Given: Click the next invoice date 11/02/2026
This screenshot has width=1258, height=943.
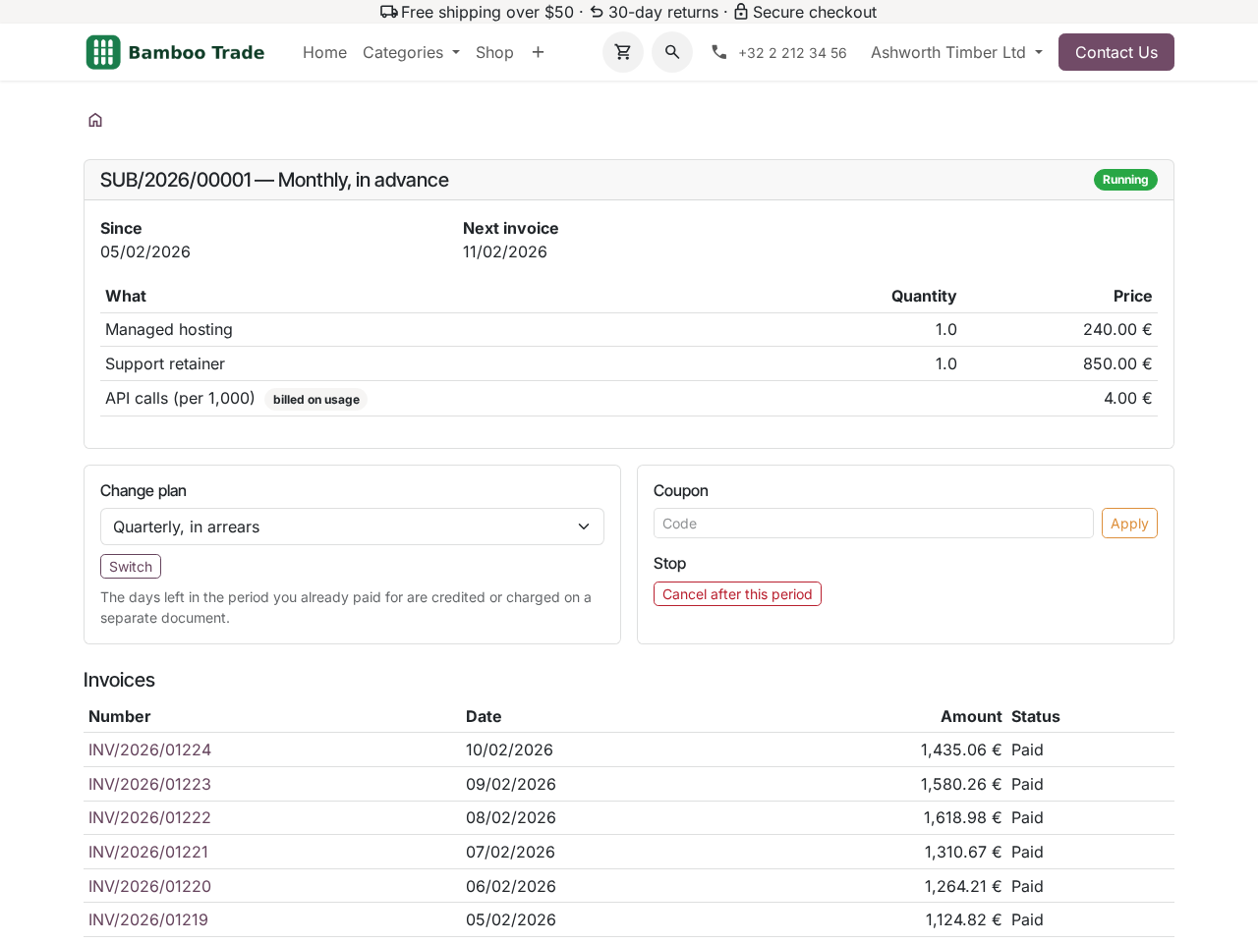Looking at the screenshot, I should [505, 251].
